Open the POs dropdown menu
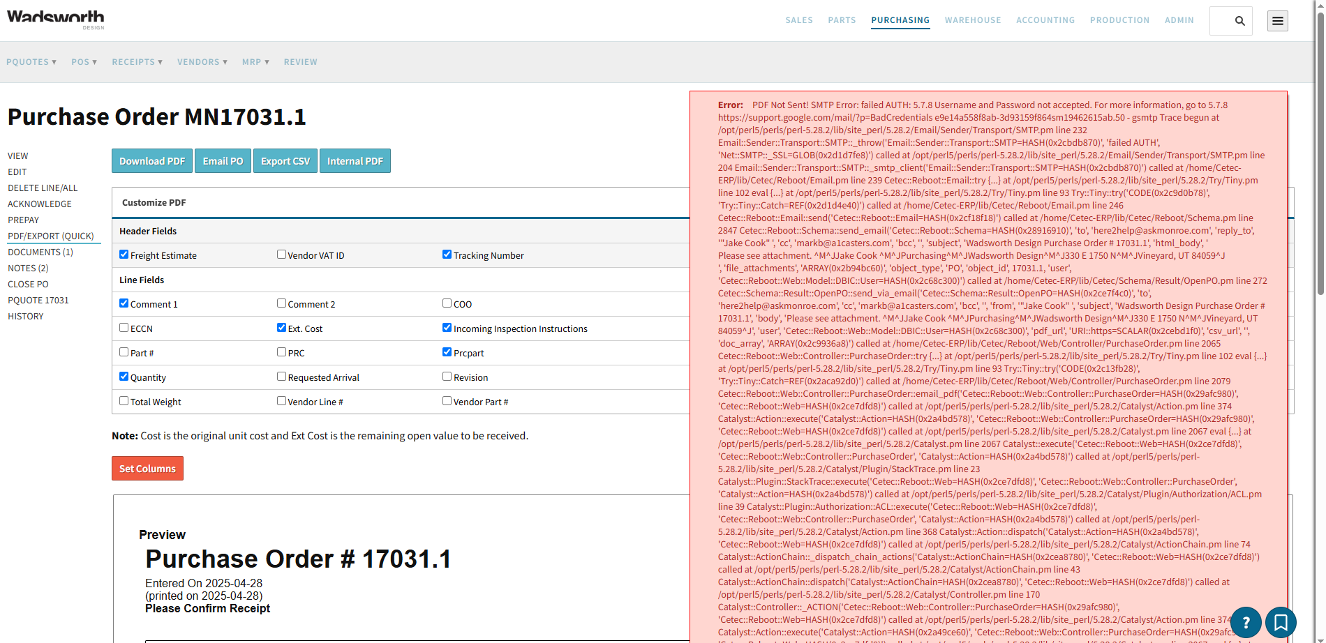 click(84, 62)
